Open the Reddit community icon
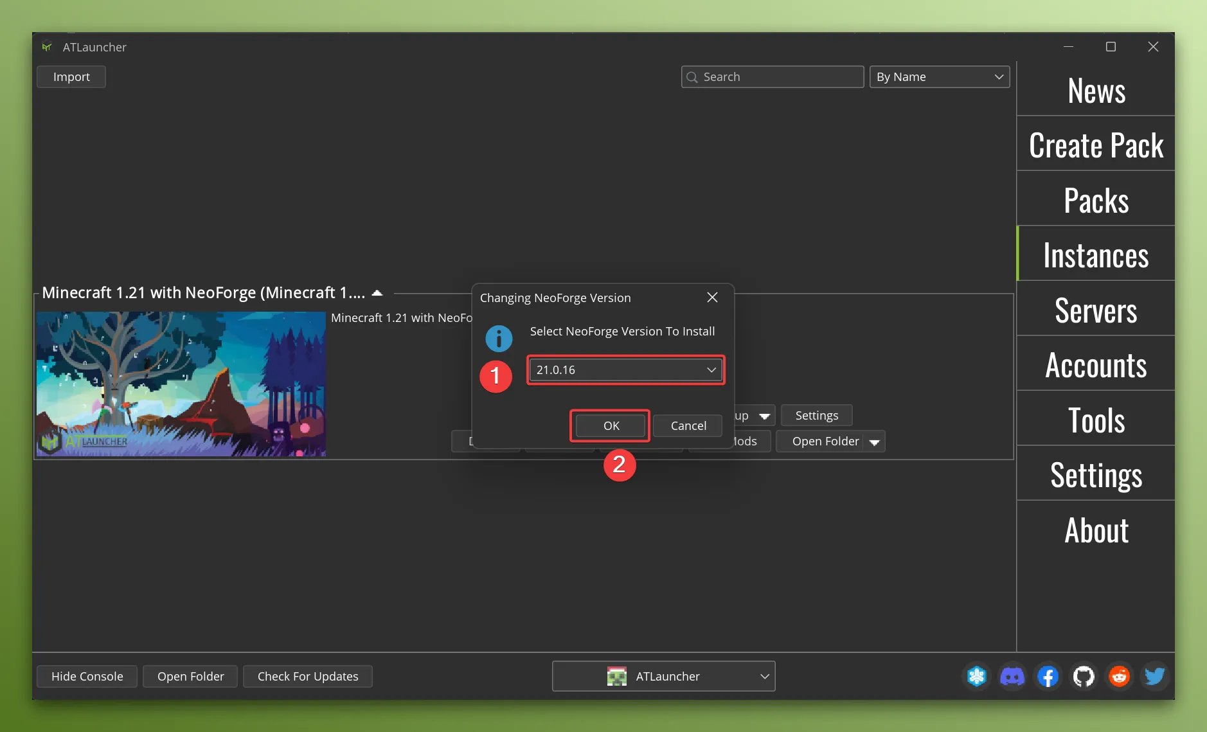 pyautogui.click(x=1118, y=676)
